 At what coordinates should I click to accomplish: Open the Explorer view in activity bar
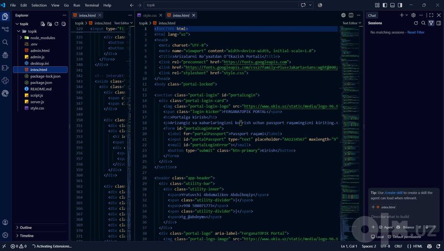tap(5, 17)
